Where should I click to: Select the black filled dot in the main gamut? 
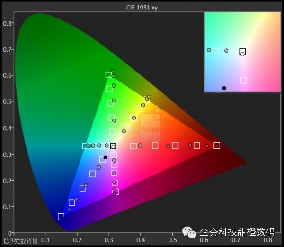point(106,157)
